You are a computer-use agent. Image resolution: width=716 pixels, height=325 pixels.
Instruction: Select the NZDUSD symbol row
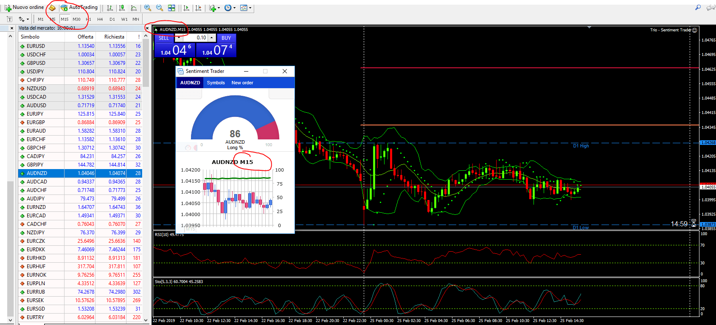pos(80,89)
